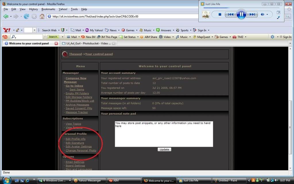Click inside the personal note pad text area
The width and height of the screenshot is (294, 184).
click(x=164, y=135)
